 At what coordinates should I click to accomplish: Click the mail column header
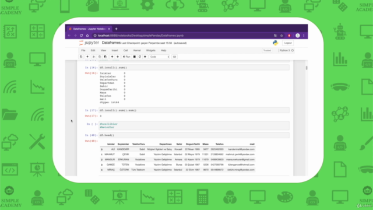tap(252, 144)
